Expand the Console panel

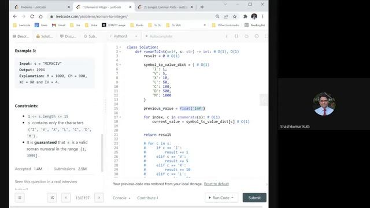121,198
